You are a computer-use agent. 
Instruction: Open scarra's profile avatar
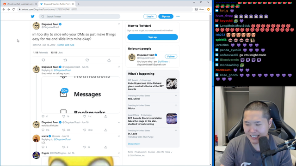[x=36, y=138]
